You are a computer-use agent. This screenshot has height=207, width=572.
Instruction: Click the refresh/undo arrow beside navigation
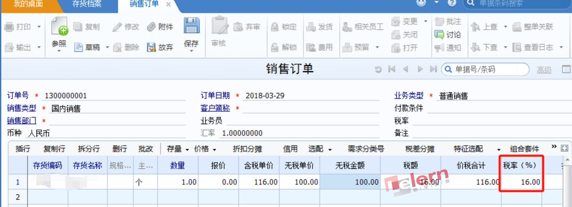378,70
